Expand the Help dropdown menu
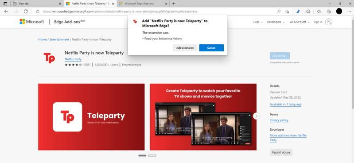Image resolution: width=354 pixels, height=163 pixels. [x=258, y=22]
